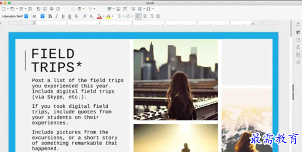Screen dimensions: 302x152
Task: Open the font color dropdown arrow
Action: 104,16
